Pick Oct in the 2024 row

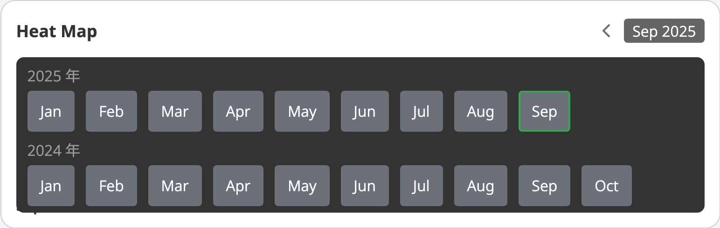pos(606,186)
